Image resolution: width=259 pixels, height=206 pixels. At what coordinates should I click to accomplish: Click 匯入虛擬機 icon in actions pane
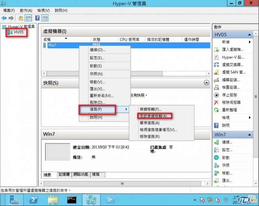[x=216, y=49]
